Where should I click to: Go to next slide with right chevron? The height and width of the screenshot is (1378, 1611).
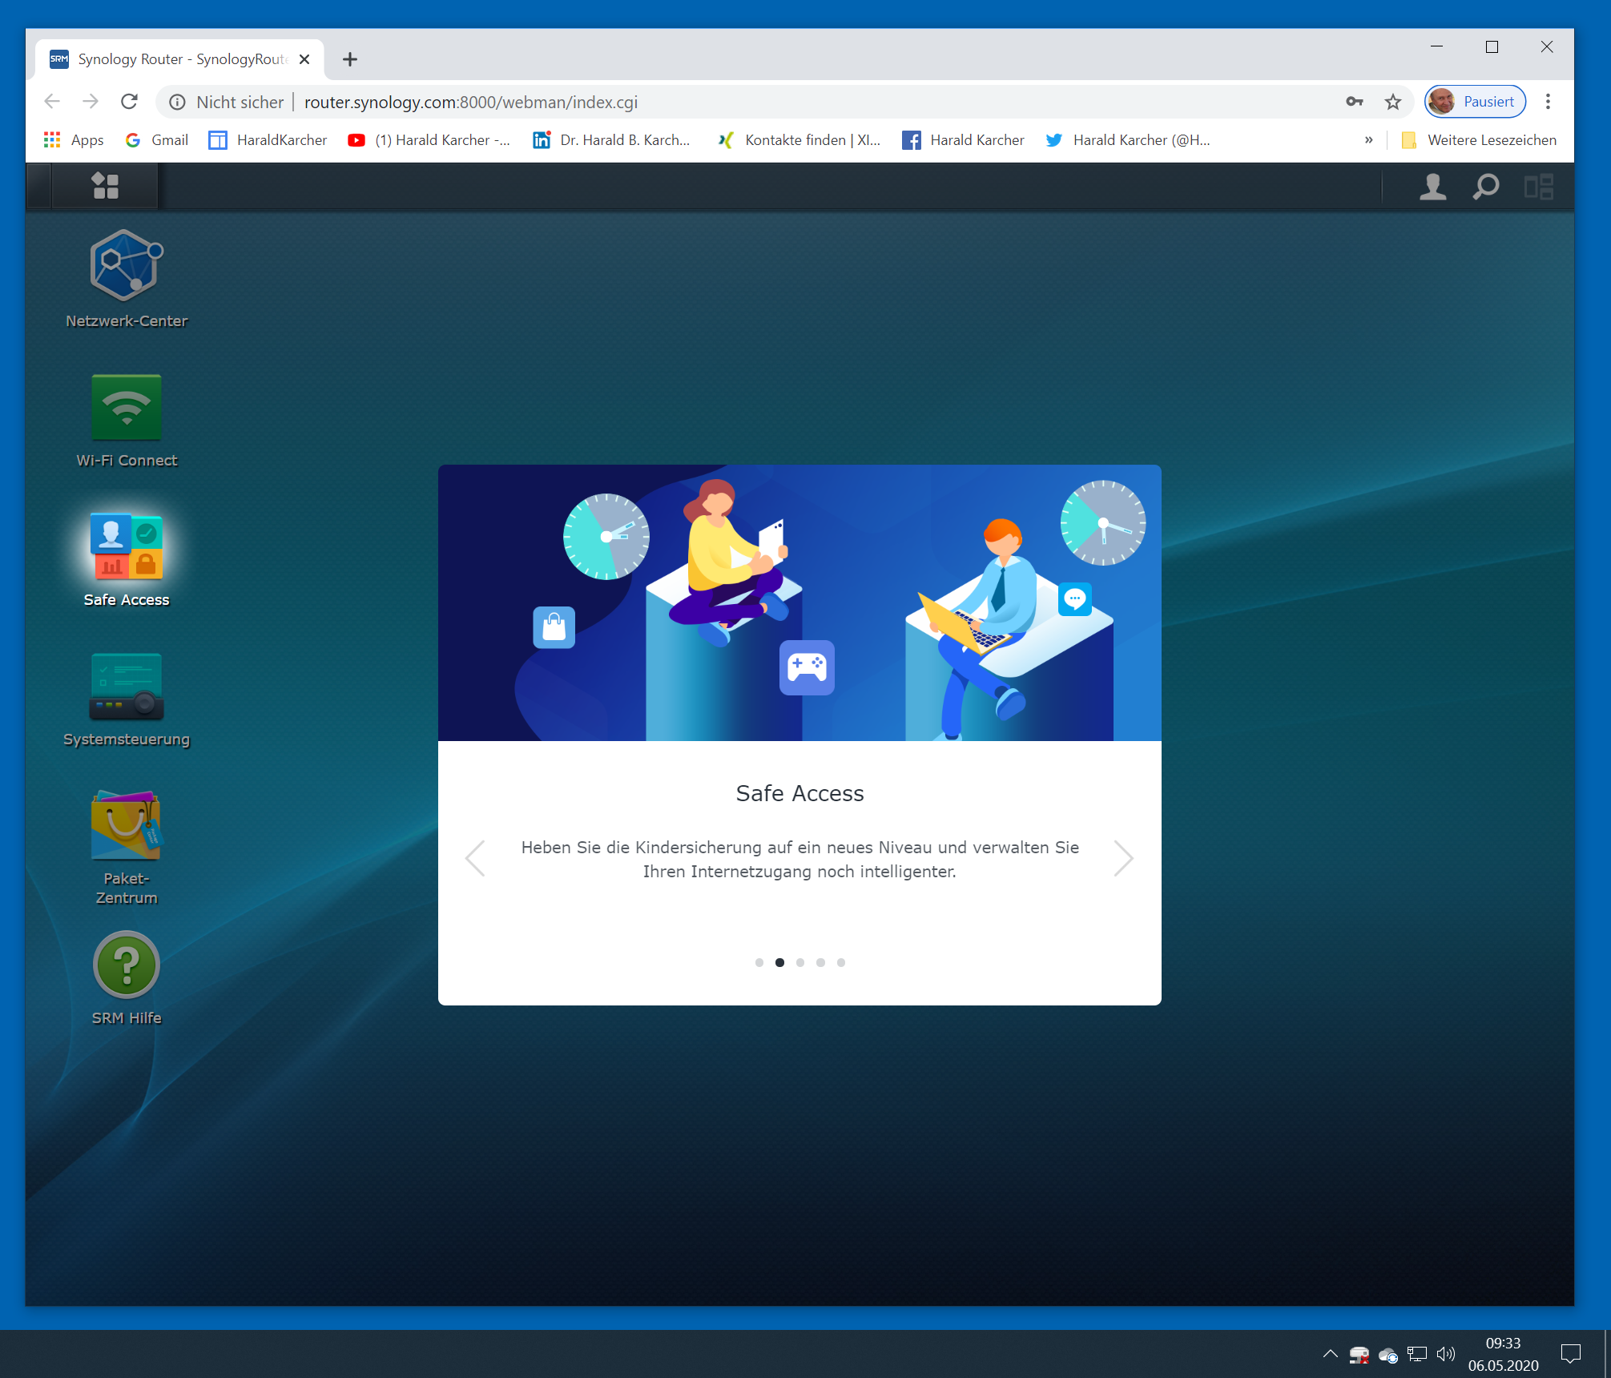1123,858
